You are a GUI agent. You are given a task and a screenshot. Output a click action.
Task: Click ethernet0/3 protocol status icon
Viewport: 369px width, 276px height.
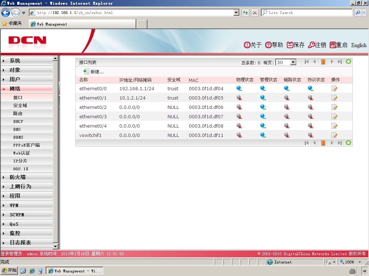311,116
